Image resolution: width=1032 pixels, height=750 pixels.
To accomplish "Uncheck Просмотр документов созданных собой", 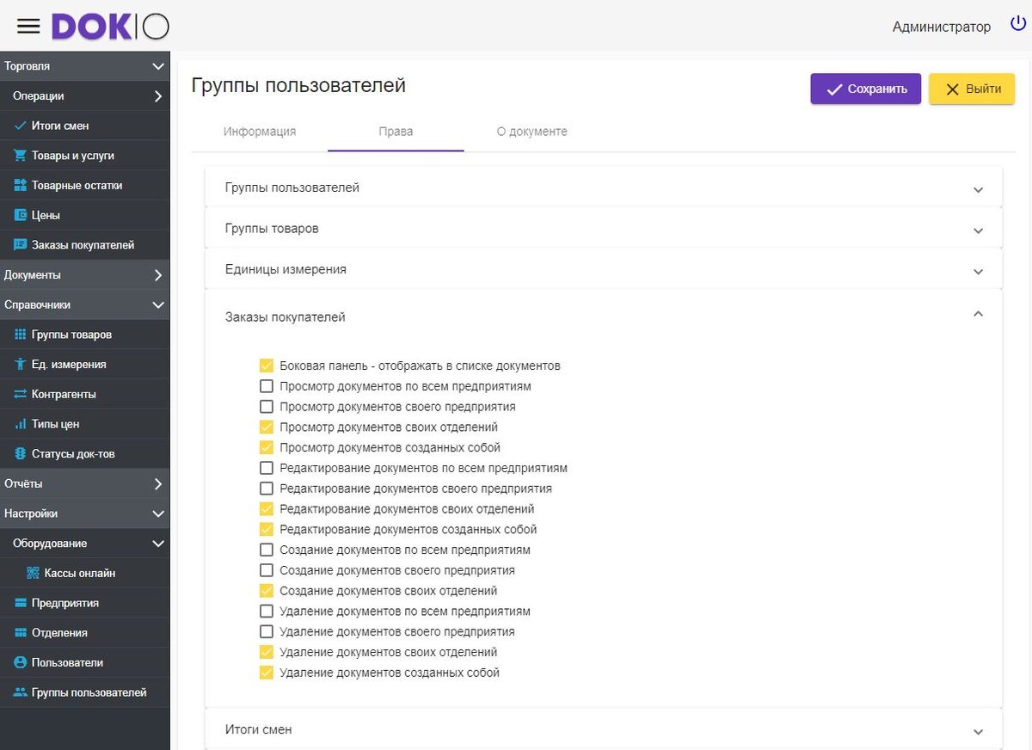I will tap(267, 447).
